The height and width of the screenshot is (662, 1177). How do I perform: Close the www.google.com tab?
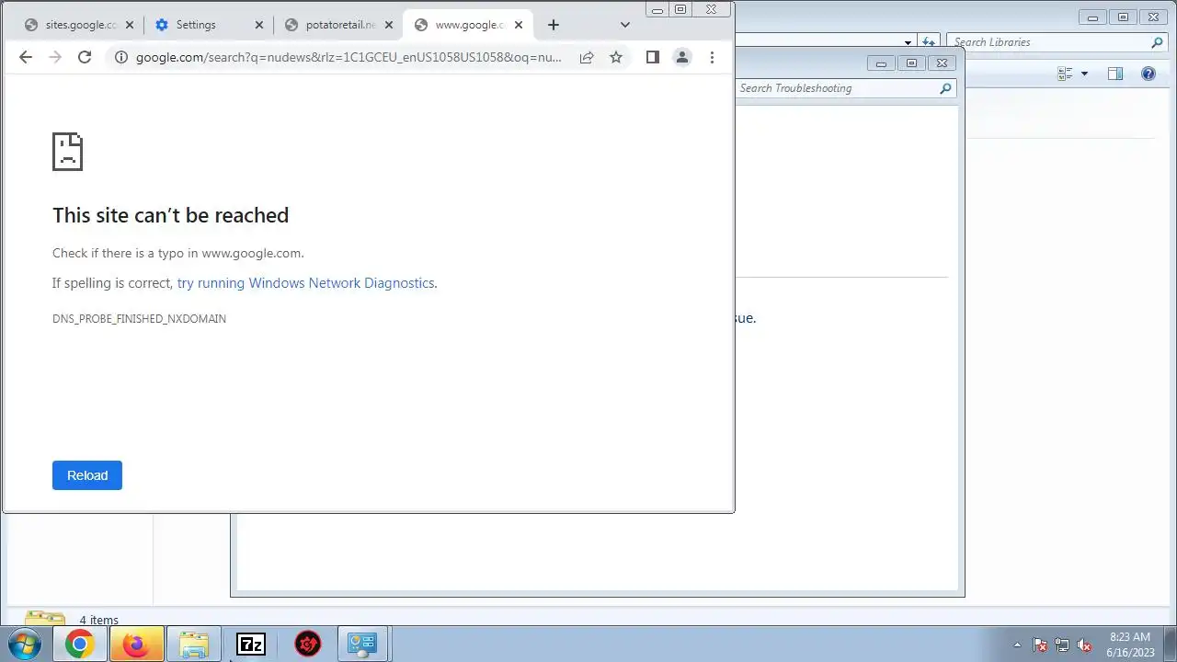[519, 25]
